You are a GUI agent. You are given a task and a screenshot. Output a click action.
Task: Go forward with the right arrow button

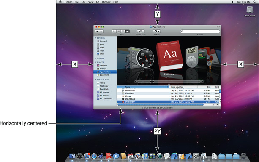tap(101, 31)
